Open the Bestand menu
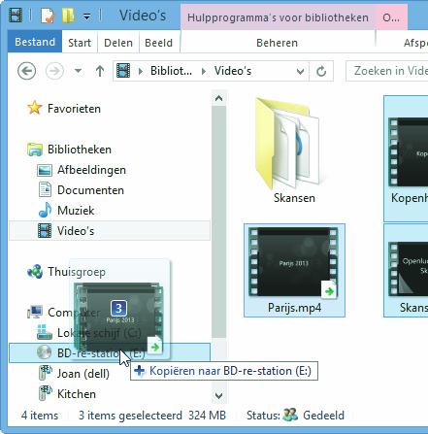Screen dimensions: 428x434 (35, 42)
